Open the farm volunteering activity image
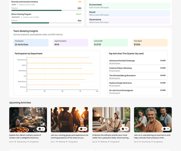Viewport: 181px width, 151px height. coord(153,120)
